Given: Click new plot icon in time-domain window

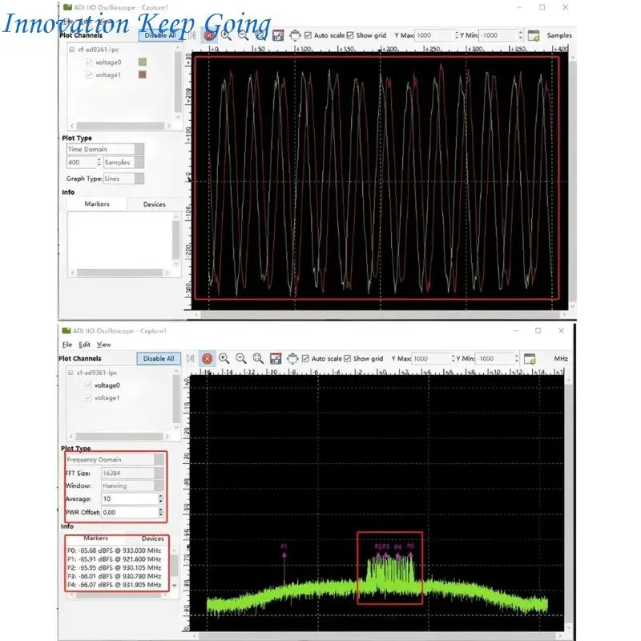Looking at the screenshot, I should click(x=534, y=35).
